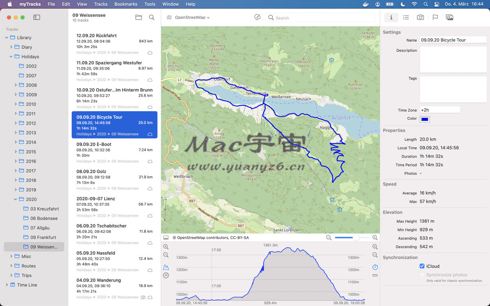The width and height of the screenshot is (490, 306).
Task: Select the elevation profile chart icon
Action: [x=166, y=267]
